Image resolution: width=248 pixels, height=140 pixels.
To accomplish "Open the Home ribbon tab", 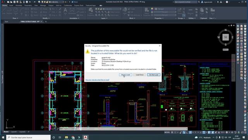I will (5, 5).
